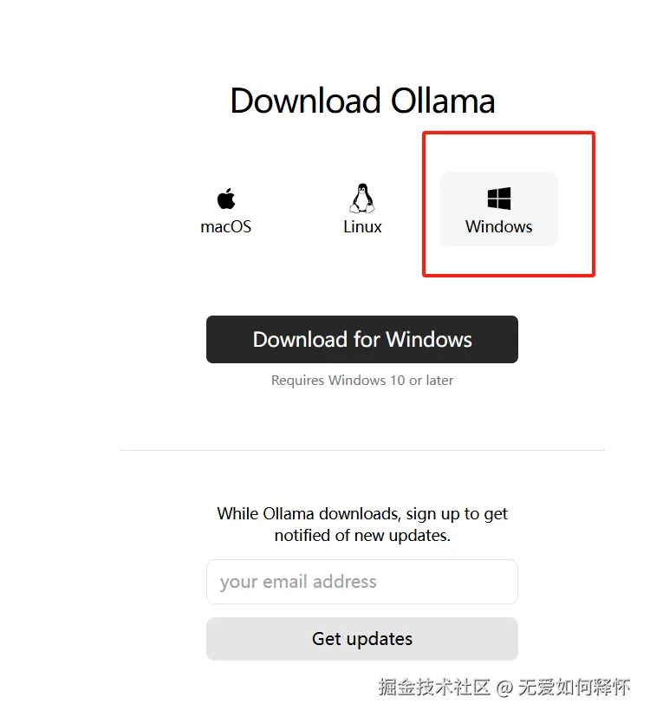The height and width of the screenshot is (717, 650).
Task: Click the word Ollama in the heading
Action: tap(443, 101)
